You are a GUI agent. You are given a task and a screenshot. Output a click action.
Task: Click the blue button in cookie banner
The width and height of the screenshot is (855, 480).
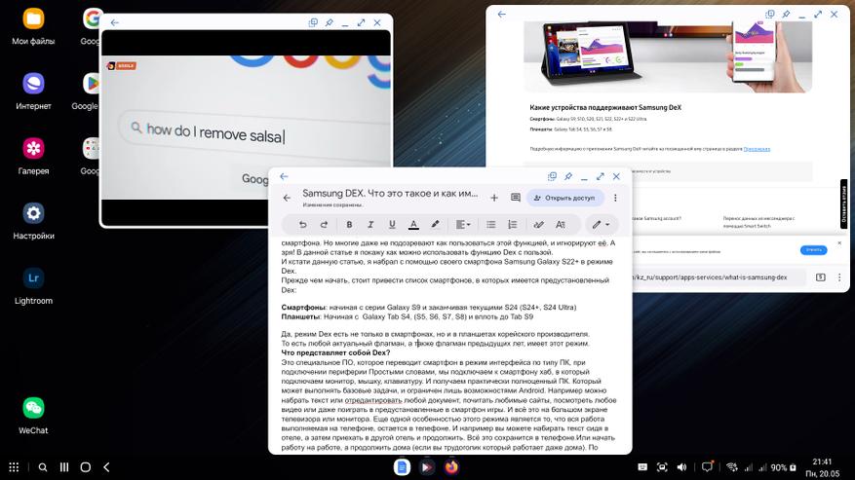tap(813, 250)
